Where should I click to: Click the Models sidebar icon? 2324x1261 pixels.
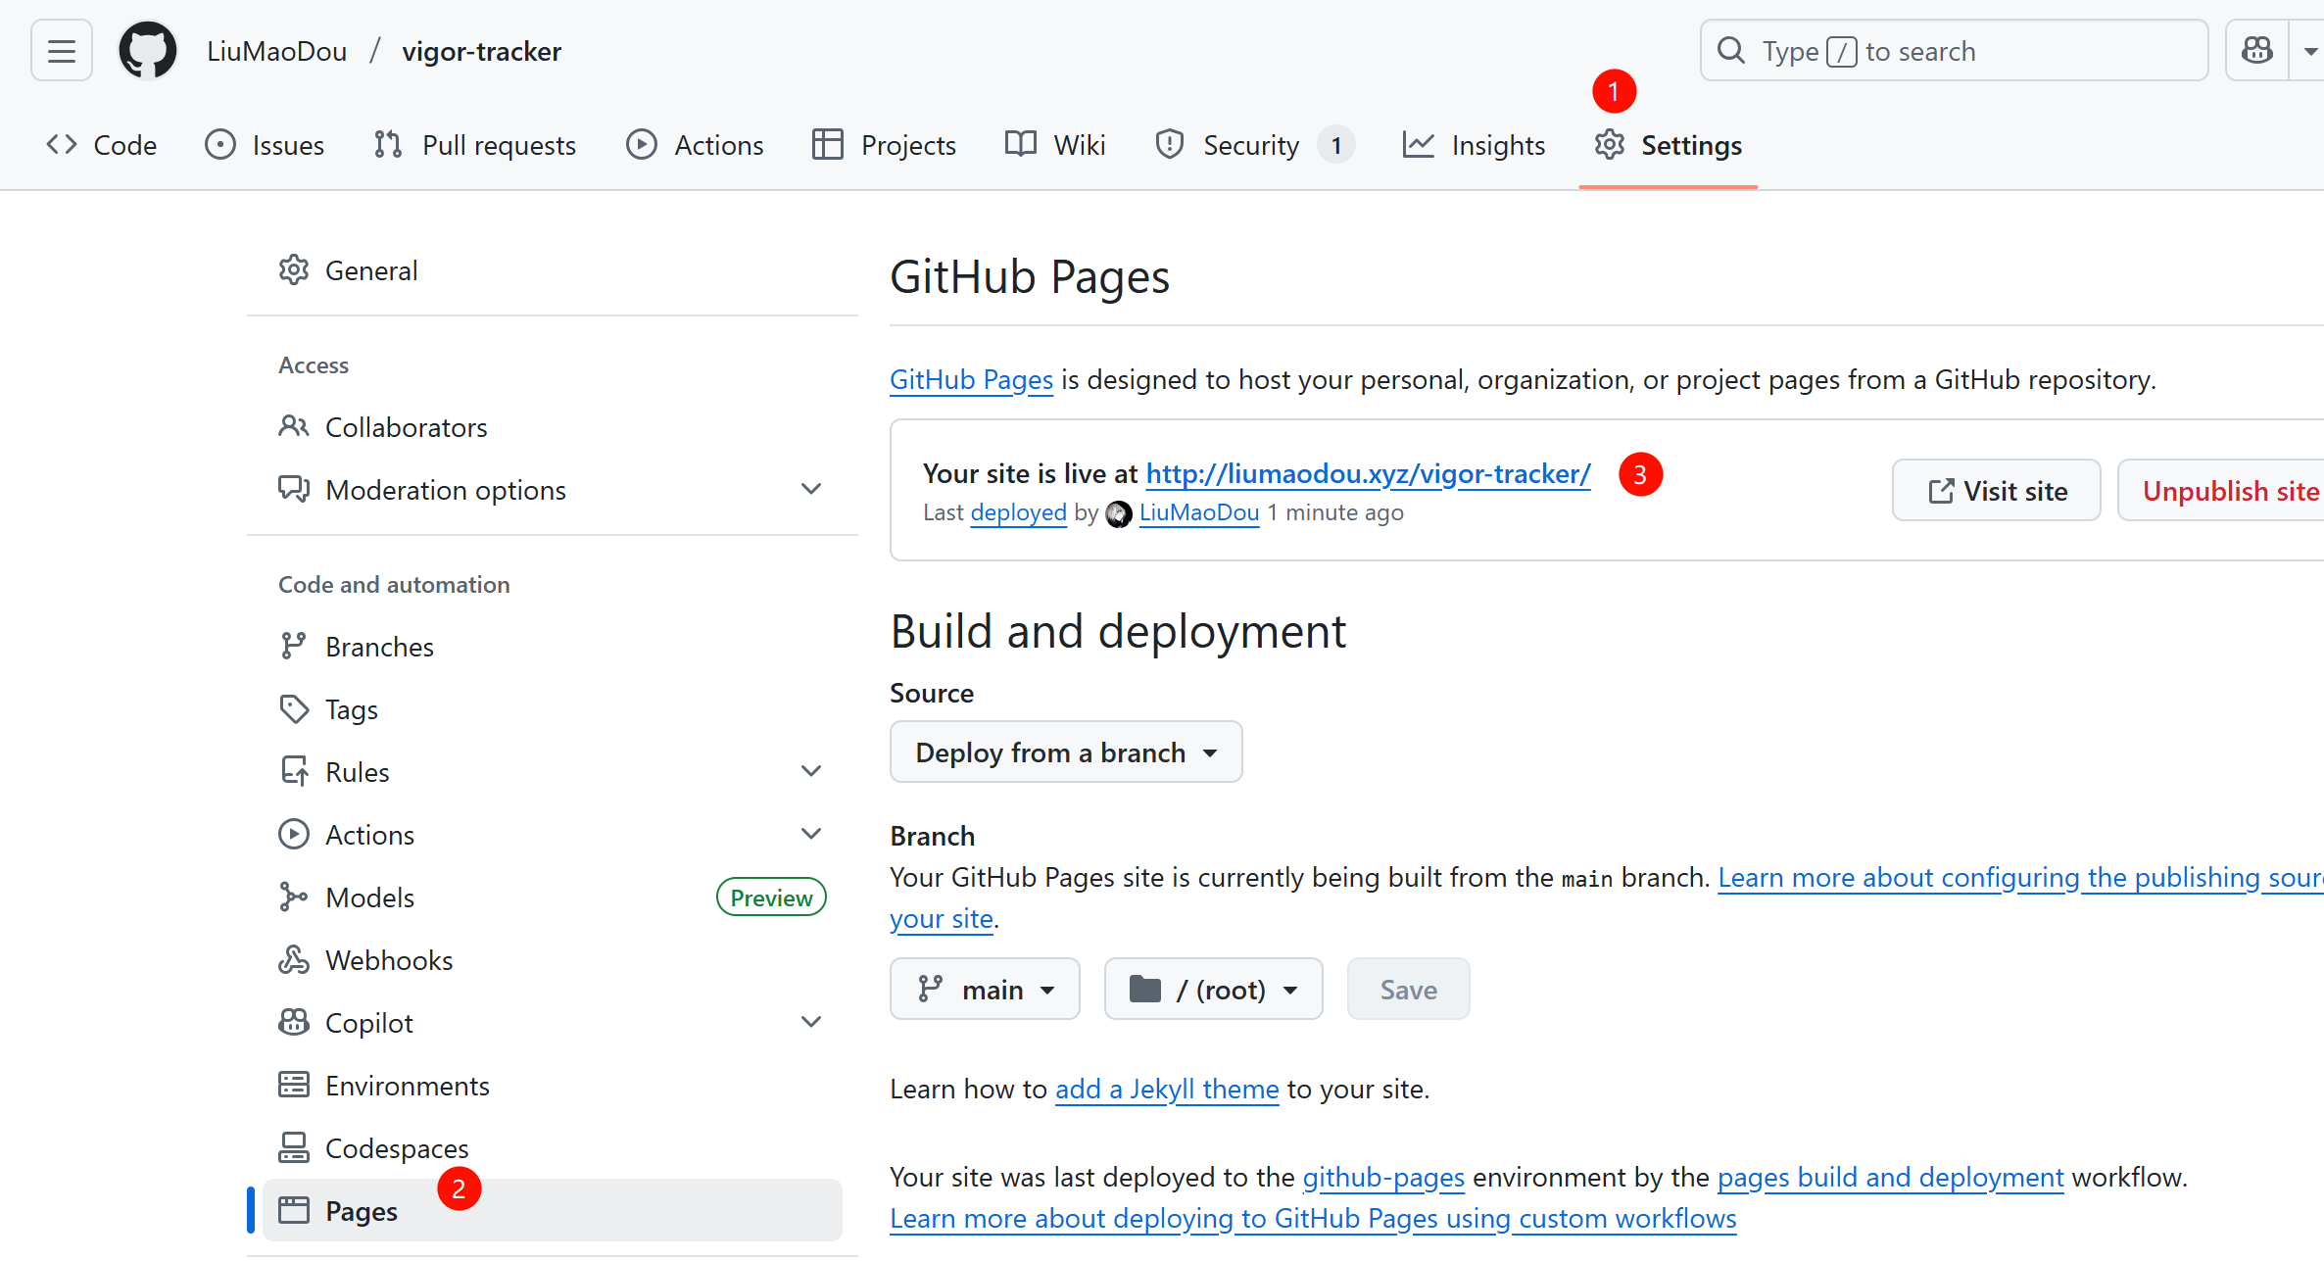coord(293,897)
